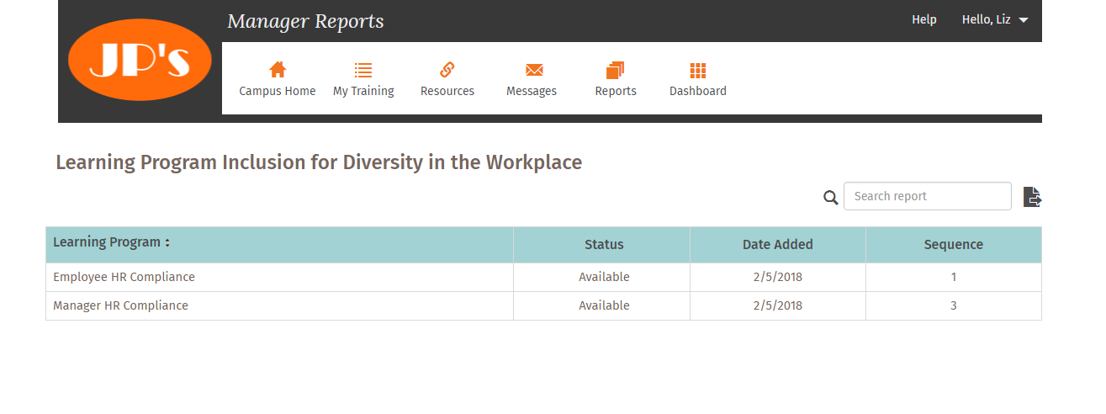
Task: Select the Resources menu label
Action: pyautogui.click(x=447, y=91)
